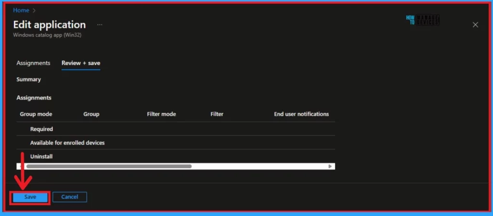Click the Cancel button
493x216 pixels.
pos(69,197)
